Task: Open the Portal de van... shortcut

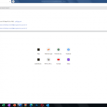Action: tap(59, 51)
